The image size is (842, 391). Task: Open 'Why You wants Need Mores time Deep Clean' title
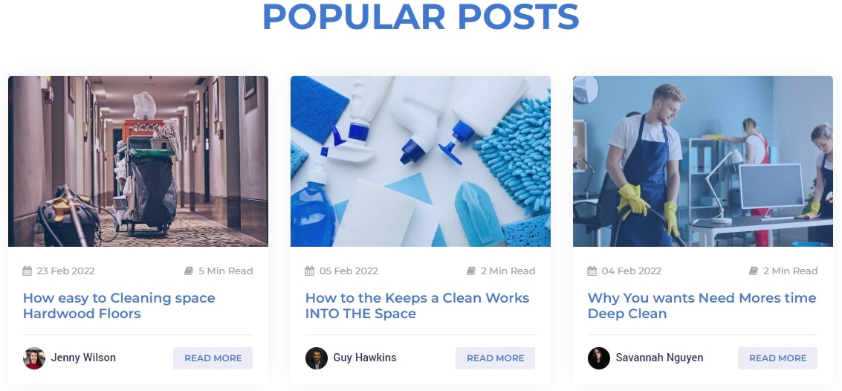[702, 306]
